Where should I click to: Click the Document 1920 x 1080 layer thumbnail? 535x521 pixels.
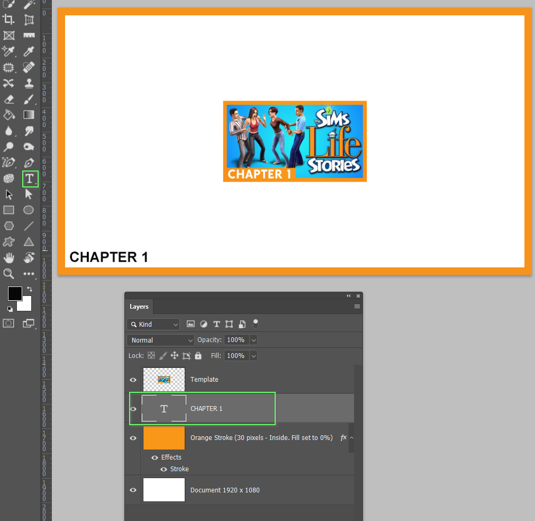point(164,490)
